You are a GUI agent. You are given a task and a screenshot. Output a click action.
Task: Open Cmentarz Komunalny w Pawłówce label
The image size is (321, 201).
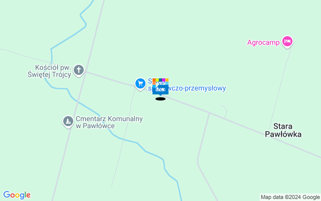(x=109, y=122)
